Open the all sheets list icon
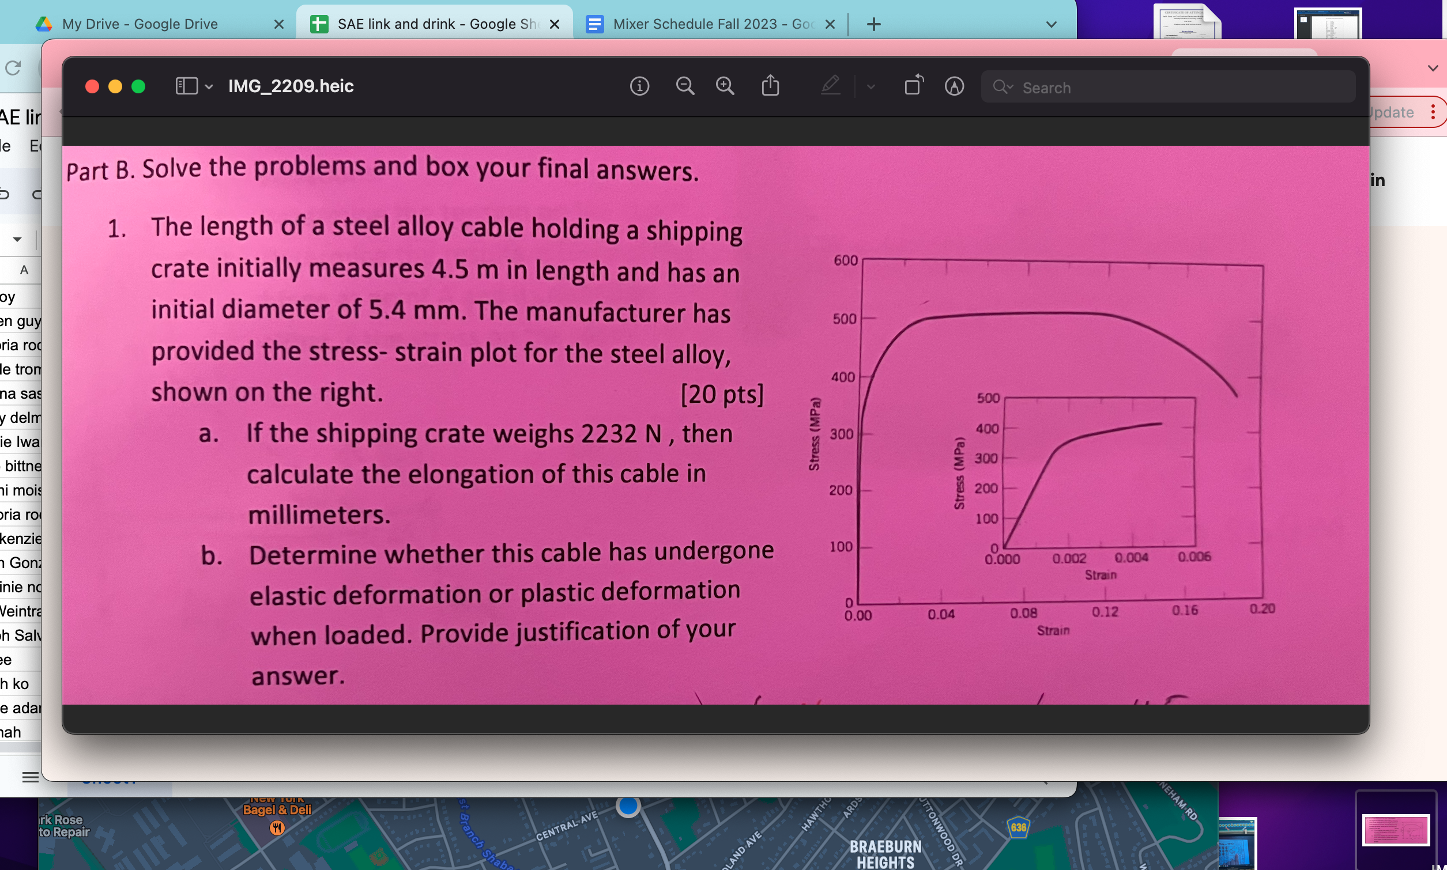 coord(30,777)
